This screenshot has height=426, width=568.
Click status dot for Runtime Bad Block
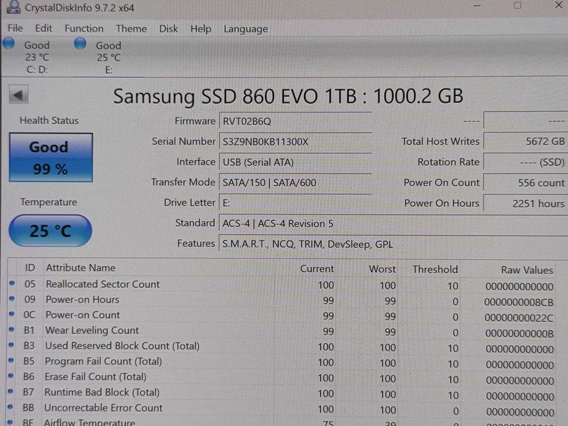click(10, 391)
